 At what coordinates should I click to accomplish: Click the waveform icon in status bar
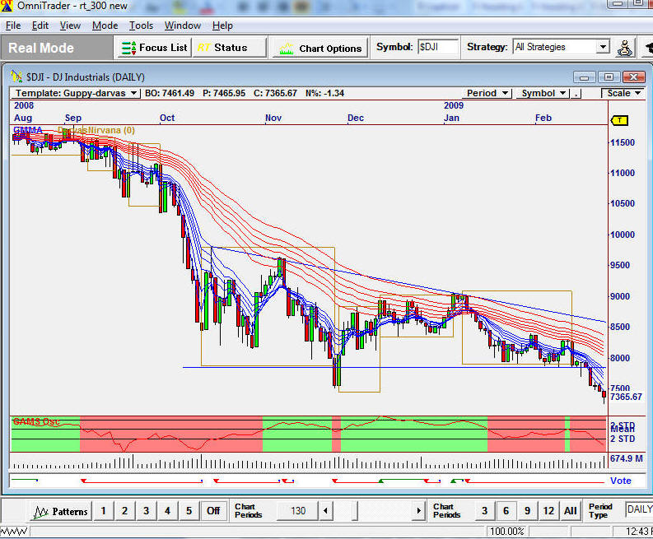14,532
